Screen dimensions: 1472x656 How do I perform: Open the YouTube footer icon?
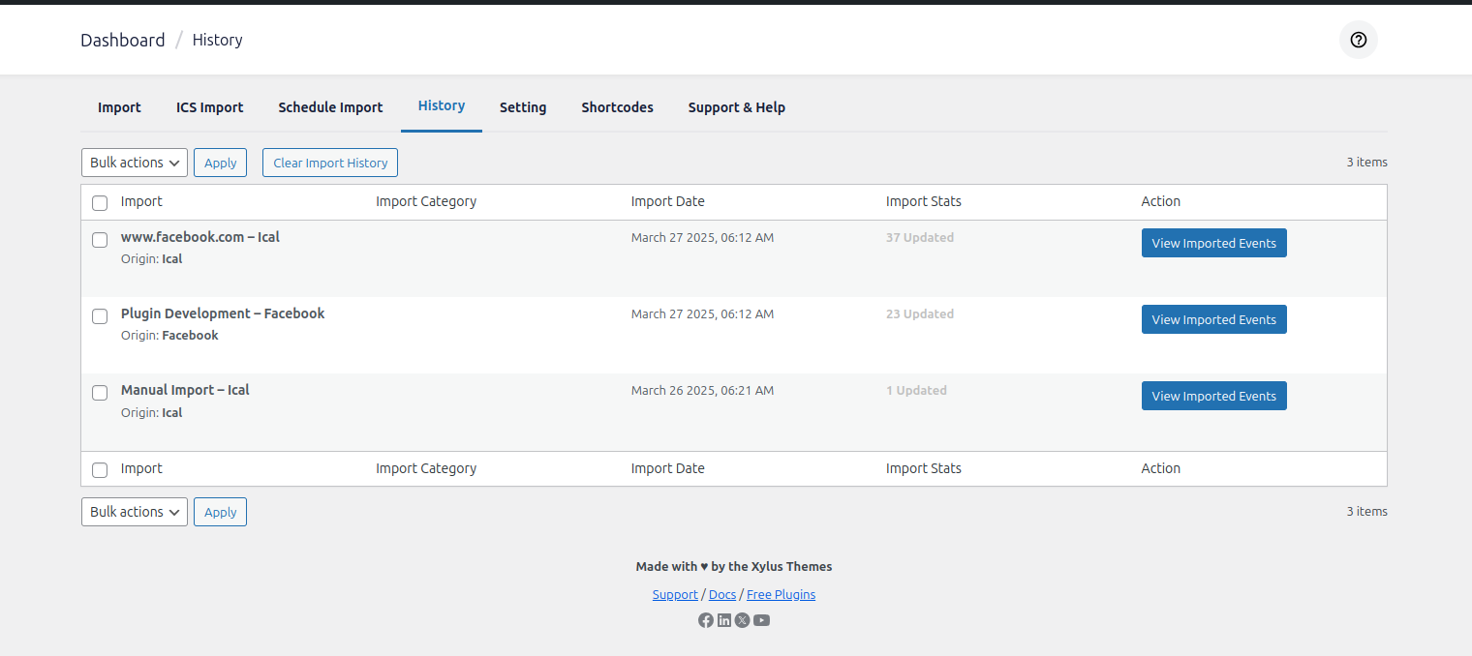click(x=762, y=620)
